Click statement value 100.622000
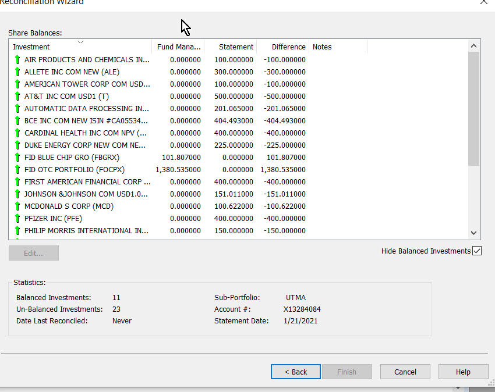Image resolution: width=495 pixels, height=392 pixels. click(x=234, y=206)
